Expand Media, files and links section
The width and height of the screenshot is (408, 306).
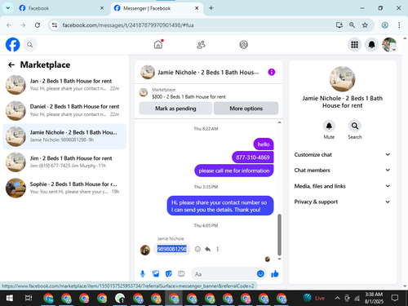(342, 186)
